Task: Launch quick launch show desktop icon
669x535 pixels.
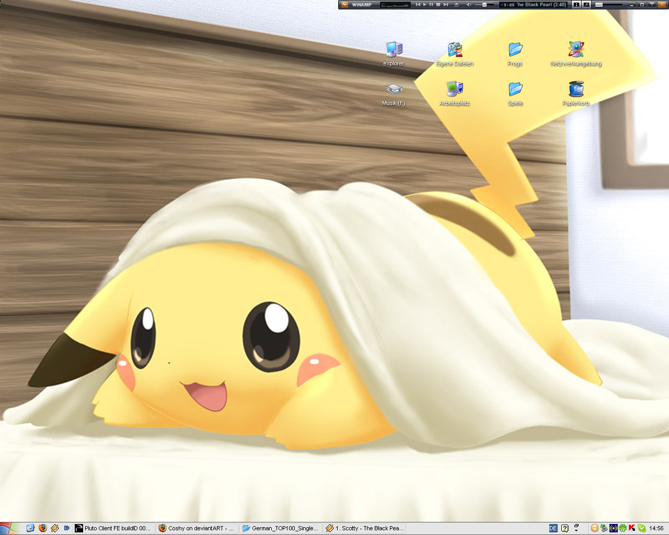Action: (x=30, y=528)
